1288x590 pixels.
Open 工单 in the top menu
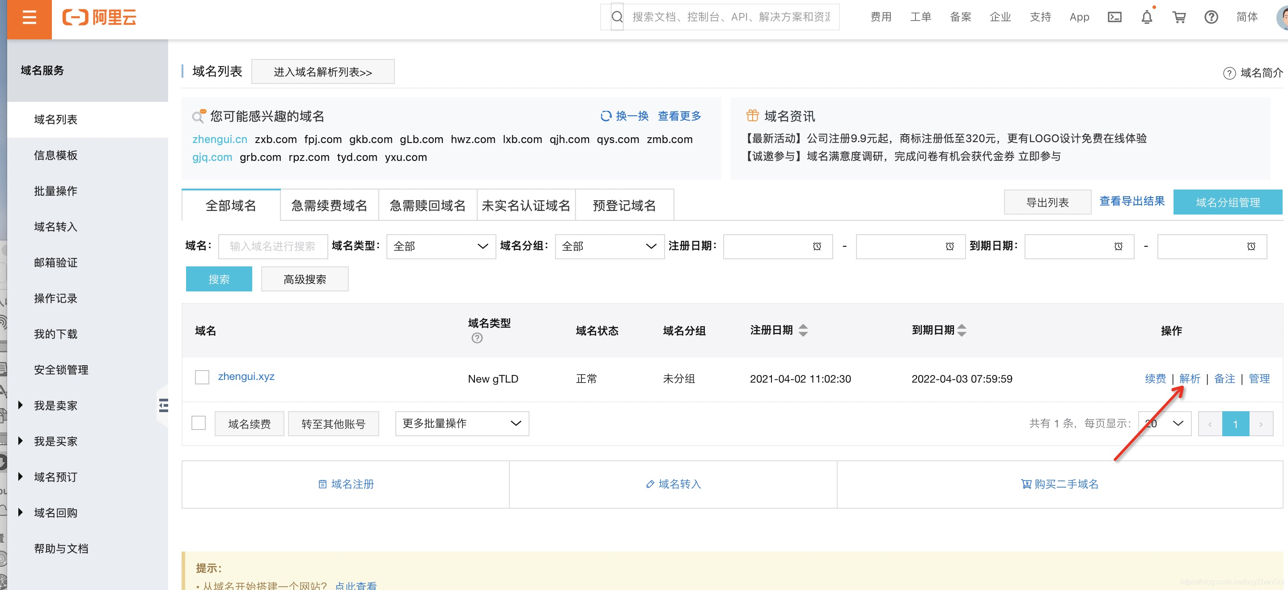(x=920, y=17)
